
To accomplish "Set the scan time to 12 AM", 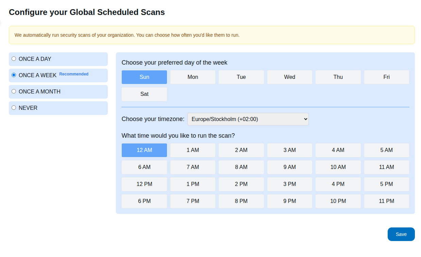I will coord(144,150).
